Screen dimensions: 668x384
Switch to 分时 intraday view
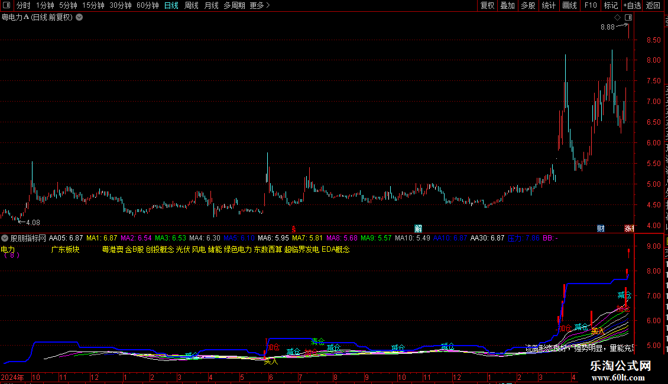coord(24,5)
